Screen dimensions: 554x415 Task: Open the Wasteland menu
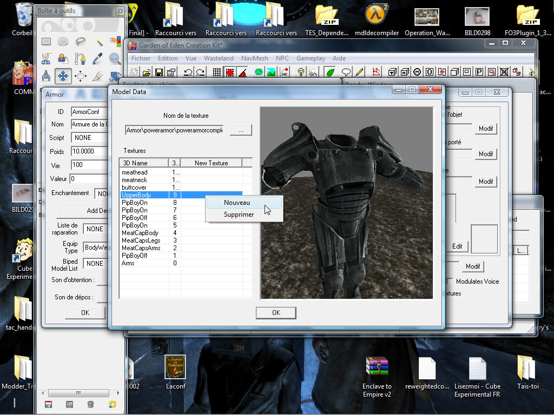219,58
